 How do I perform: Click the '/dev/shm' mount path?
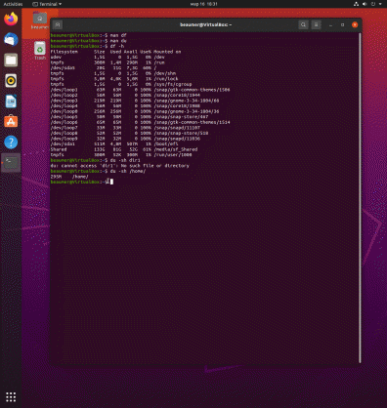(x=165, y=73)
